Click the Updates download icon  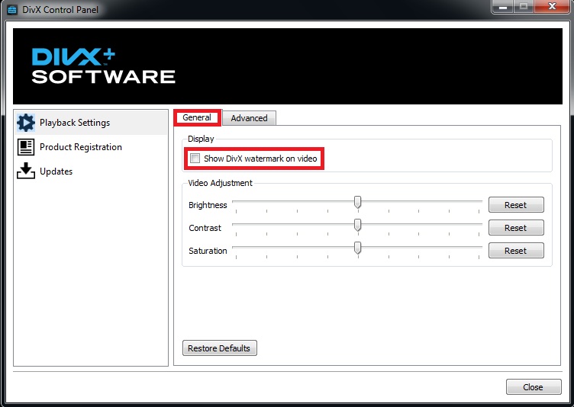[x=26, y=171]
